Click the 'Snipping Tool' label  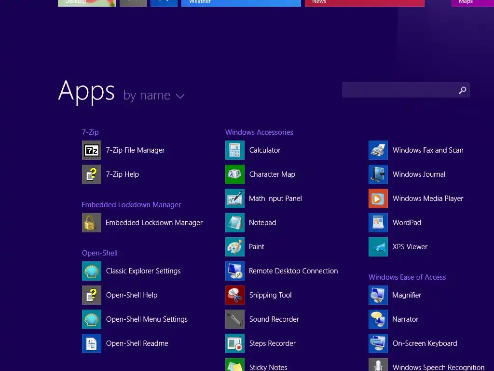click(x=270, y=295)
